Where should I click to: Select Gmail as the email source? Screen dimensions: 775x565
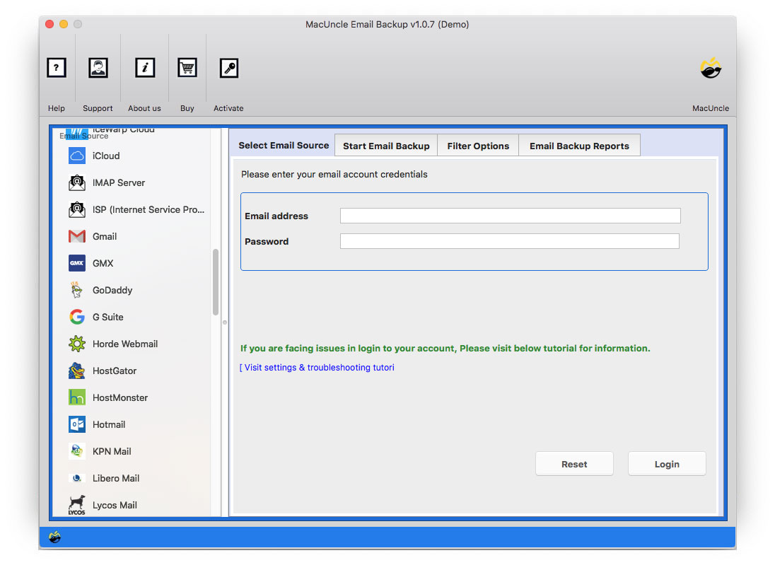[105, 236]
